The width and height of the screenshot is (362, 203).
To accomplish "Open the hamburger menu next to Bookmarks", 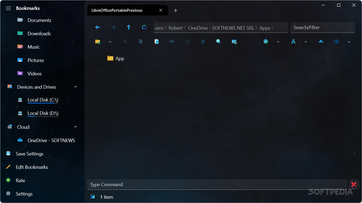I will pos(8,8).
